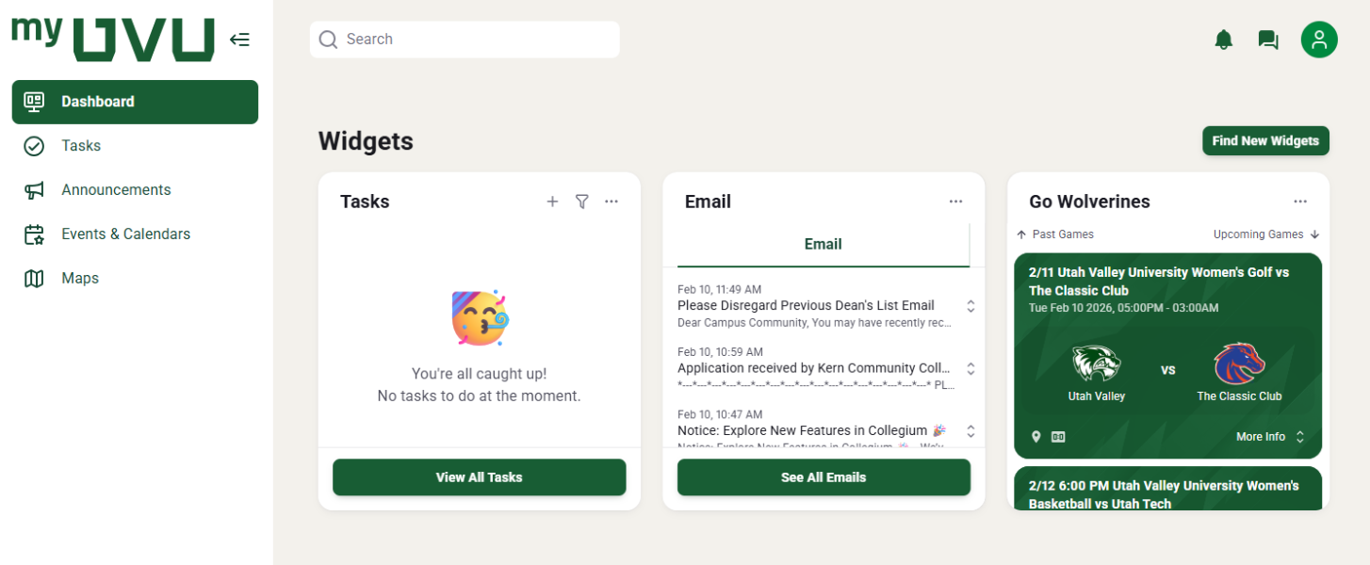1370x565 pixels.
Task: Show Upcoming Games in Go Wolverines
Action: tap(1265, 234)
